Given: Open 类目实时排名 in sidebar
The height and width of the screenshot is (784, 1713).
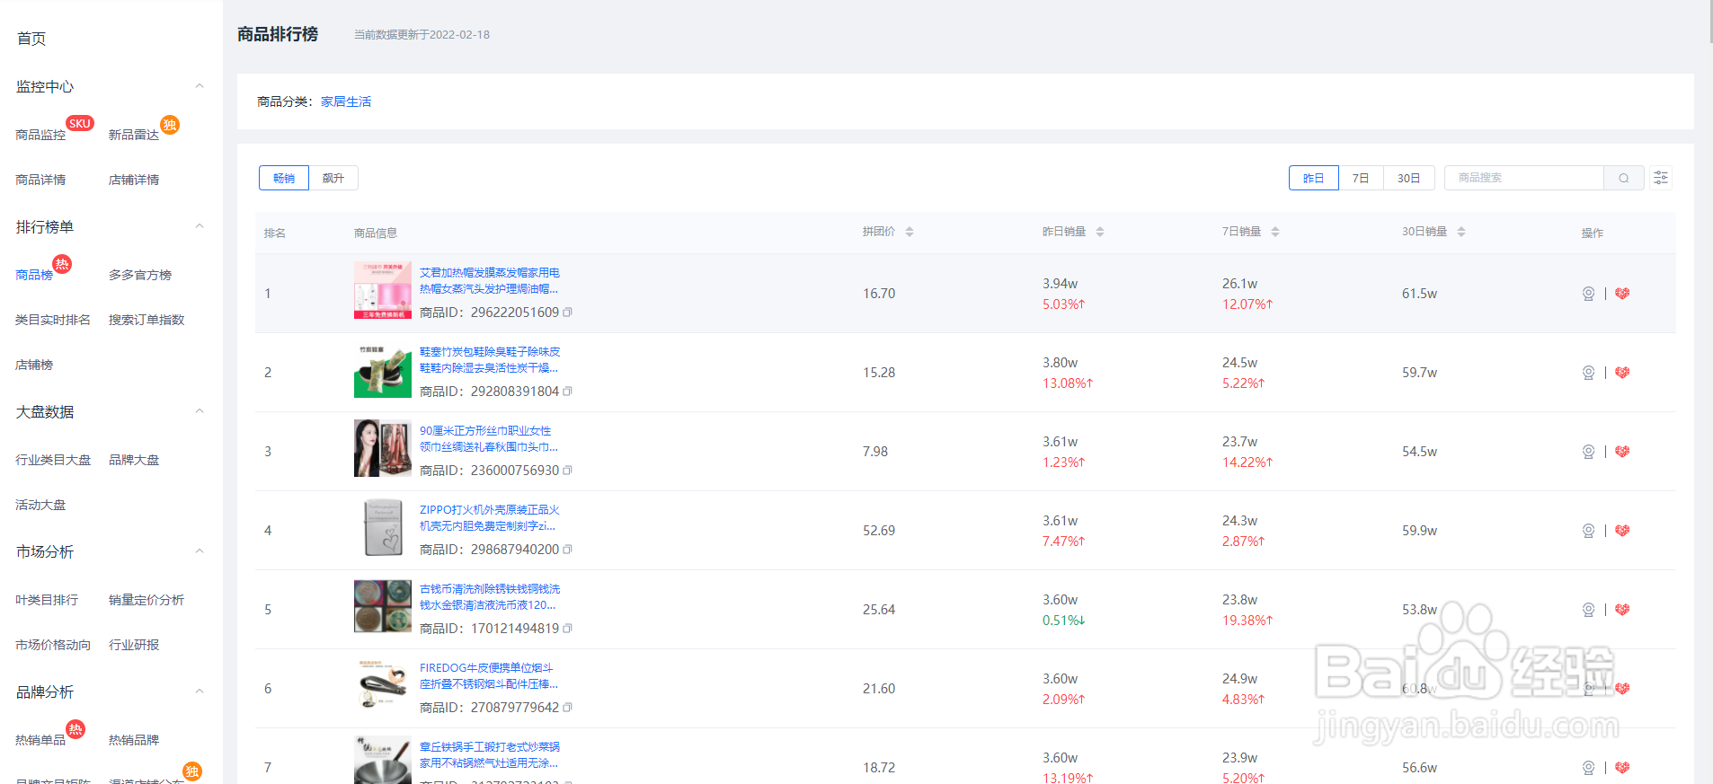Looking at the screenshot, I should (53, 320).
